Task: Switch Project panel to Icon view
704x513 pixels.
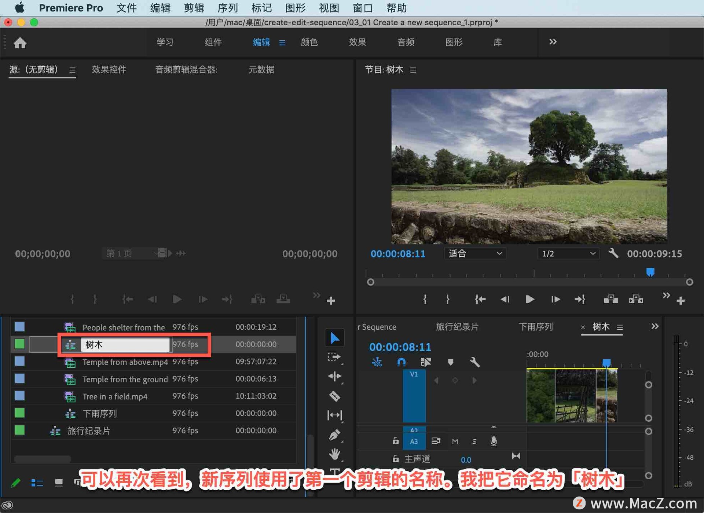Action: tap(59, 483)
